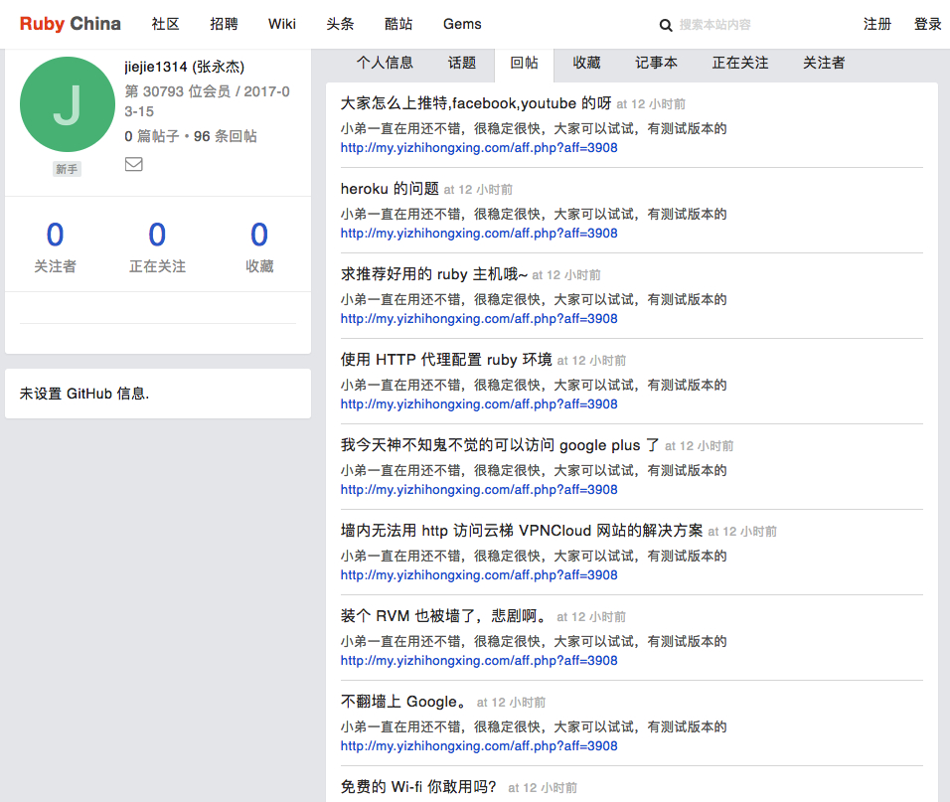Open topic 不翻墙上 Google。
950x802 pixels.
(x=402, y=702)
